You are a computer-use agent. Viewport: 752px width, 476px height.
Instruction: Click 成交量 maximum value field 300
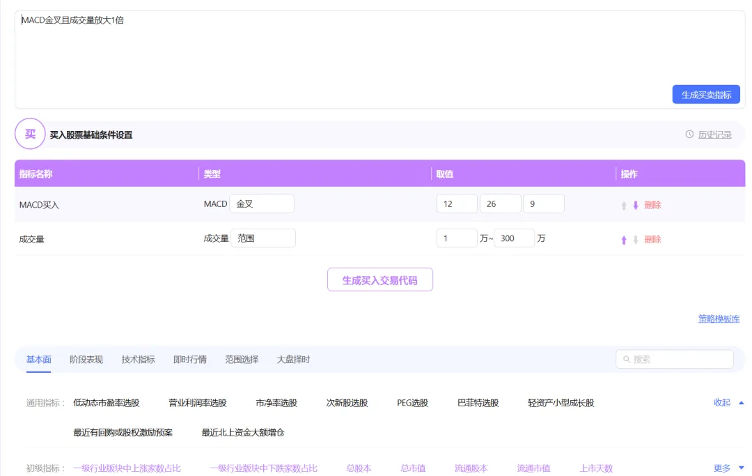(514, 238)
